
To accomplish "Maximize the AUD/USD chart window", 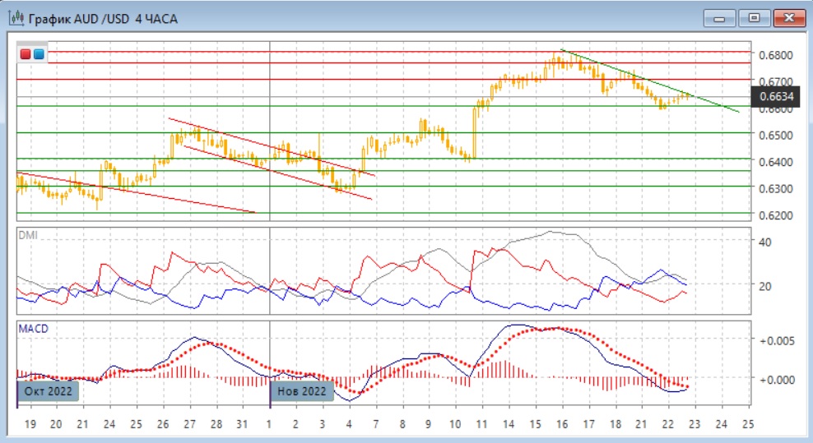I will pyautogui.click(x=753, y=16).
